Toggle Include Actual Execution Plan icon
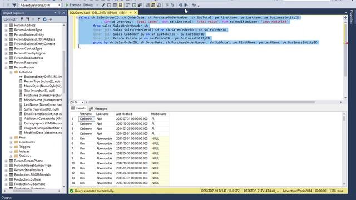The image size is (356, 200). 128,5
